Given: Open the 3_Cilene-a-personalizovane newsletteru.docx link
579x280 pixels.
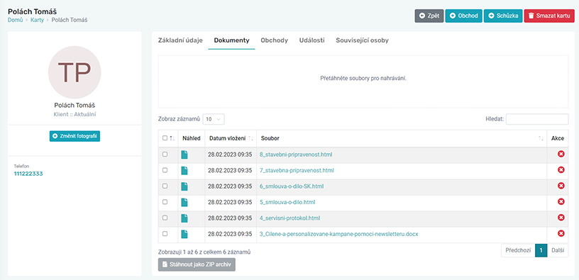Looking at the screenshot, I should [338, 234].
